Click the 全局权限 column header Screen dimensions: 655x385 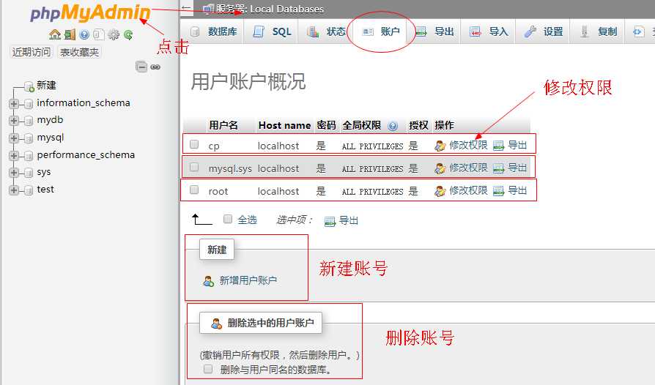(x=362, y=125)
